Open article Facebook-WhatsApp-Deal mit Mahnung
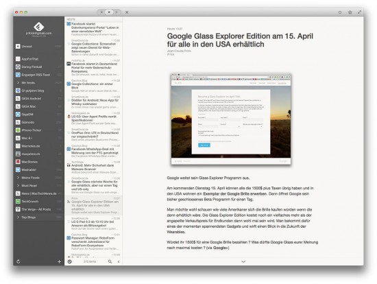Image resolution: width=377 pixels, height=284 pixels. point(93,151)
